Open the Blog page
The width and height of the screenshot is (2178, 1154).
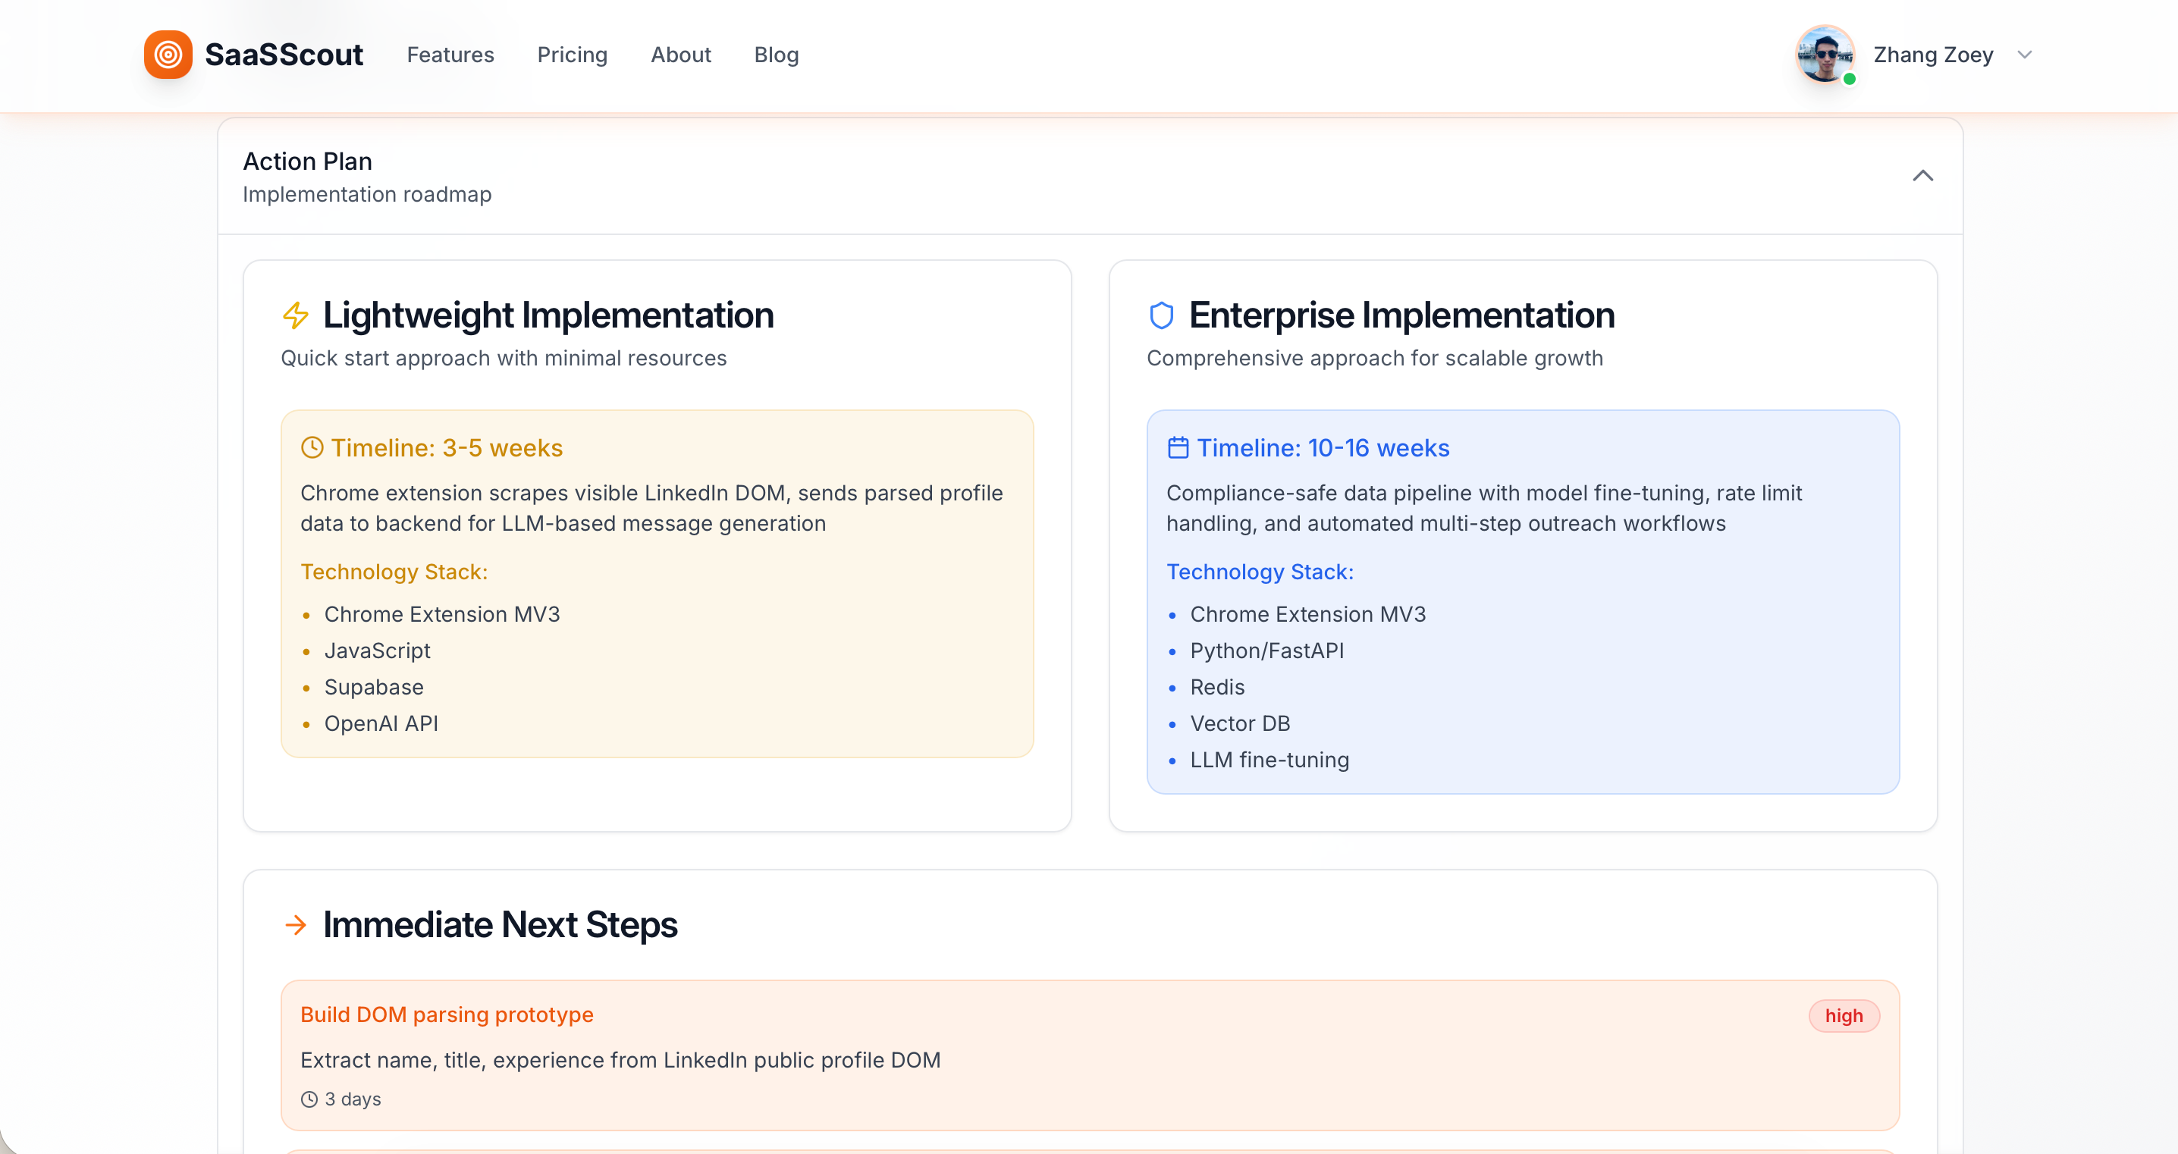tap(776, 54)
